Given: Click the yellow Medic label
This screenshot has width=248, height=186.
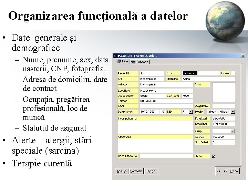Looking at the screenshot, I should (x=200, y=112).
